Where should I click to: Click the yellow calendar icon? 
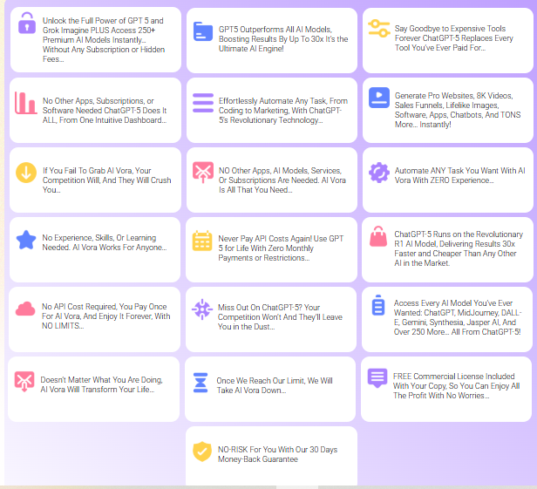[x=202, y=241]
